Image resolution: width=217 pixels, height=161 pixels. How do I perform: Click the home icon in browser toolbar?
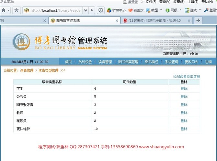[4, 10]
